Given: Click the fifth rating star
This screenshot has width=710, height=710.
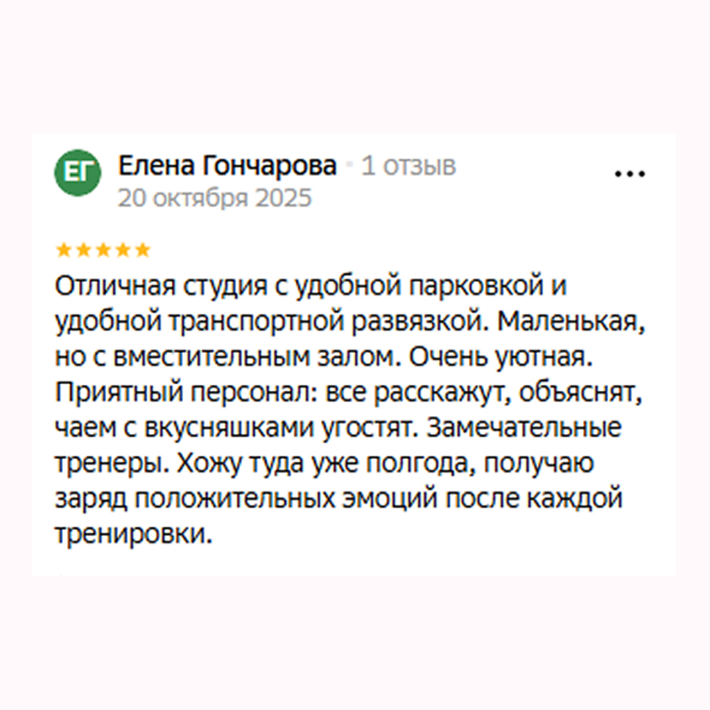Looking at the screenshot, I should (x=142, y=250).
